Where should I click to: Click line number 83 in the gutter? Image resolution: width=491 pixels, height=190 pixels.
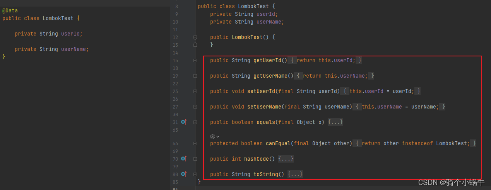(175, 182)
